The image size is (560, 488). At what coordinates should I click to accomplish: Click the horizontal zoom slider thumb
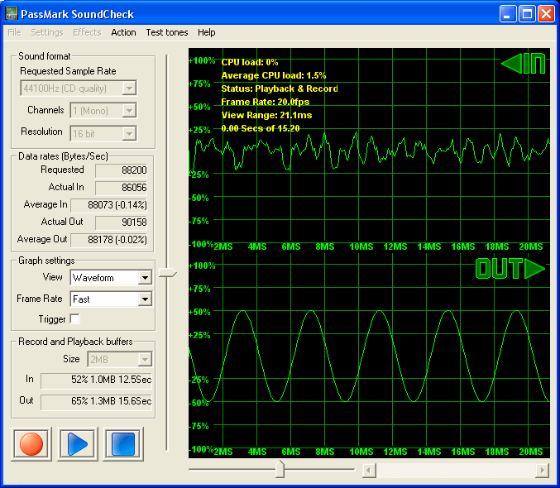pos(280,470)
